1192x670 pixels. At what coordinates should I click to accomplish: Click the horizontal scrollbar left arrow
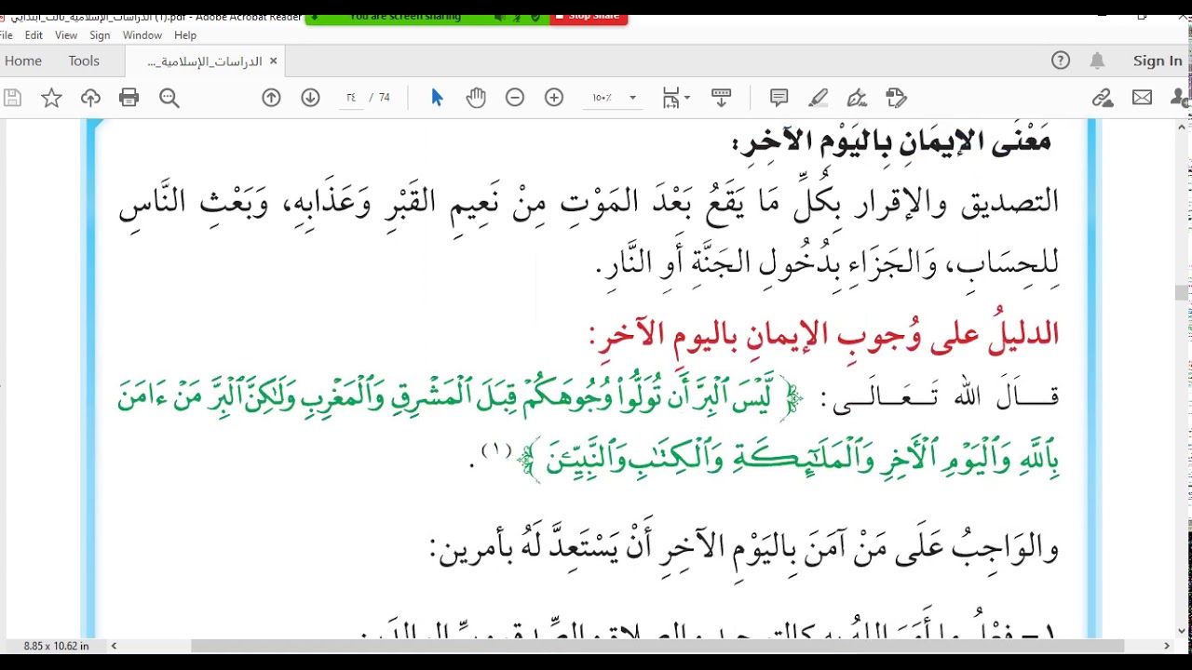tap(115, 646)
